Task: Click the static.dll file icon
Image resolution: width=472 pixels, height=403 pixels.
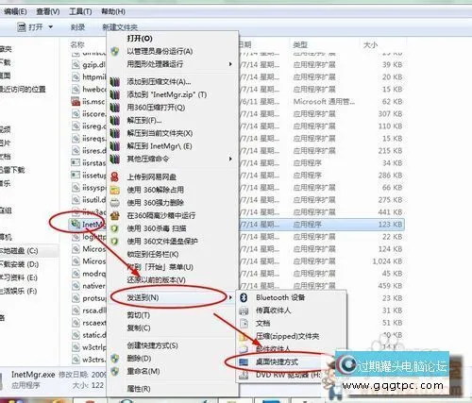Action: (76, 335)
